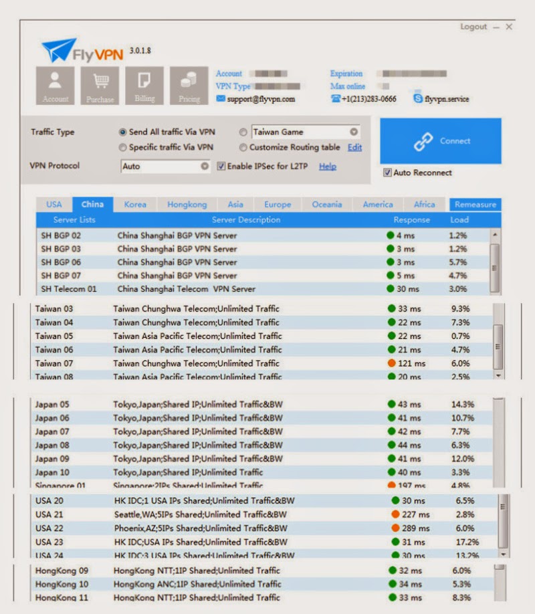
Task: Open the VPN Protocol Auto dropdown
Action: [x=165, y=166]
